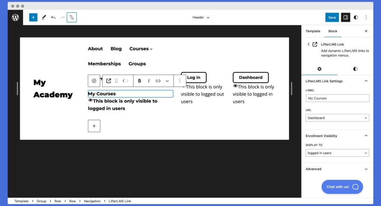
Task: Select Template in the breadcrumb
Action: [21, 201]
